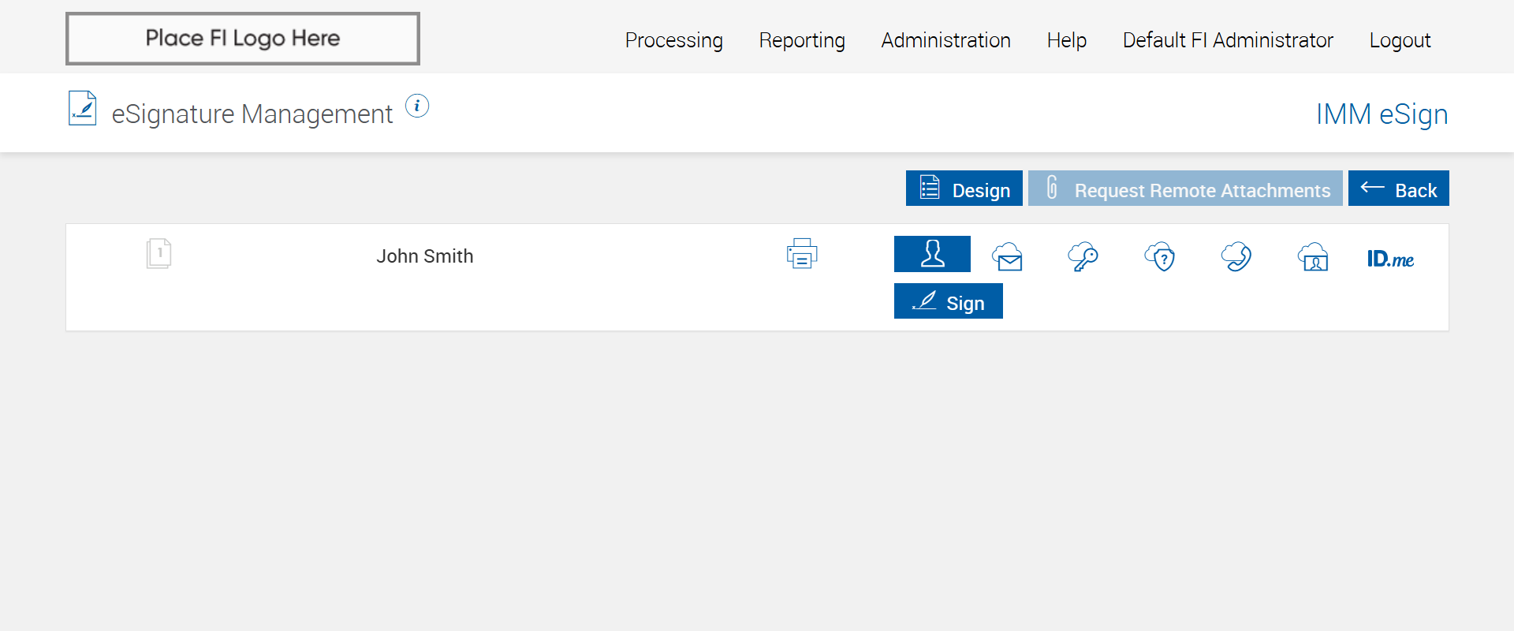Viewport: 1514px width, 631px height.
Task: Select the John Smith signer name
Action: click(x=425, y=256)
